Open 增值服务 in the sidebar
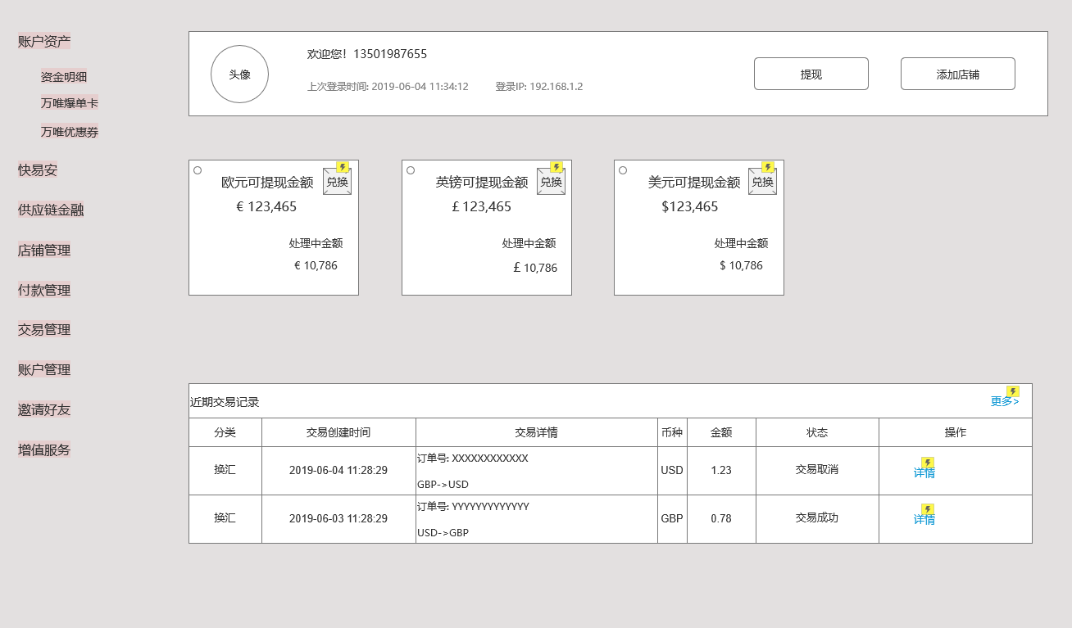The image size is (1072, 628). pyautogui.click(x=44, y=450)
